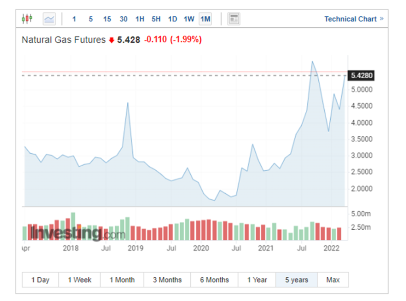Set interval to 1 minute
Image resolution: width=406 pixels, height=301 pixels.
point(74,19)
